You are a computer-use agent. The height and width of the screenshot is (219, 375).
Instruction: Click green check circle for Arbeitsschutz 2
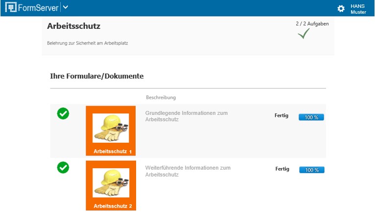[x=63, y=168]
